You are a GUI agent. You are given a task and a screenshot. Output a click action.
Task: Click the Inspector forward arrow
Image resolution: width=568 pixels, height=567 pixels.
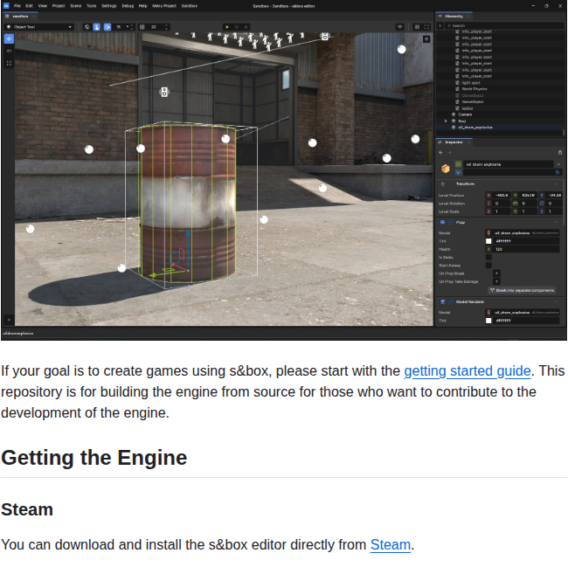tap(449, 153)
